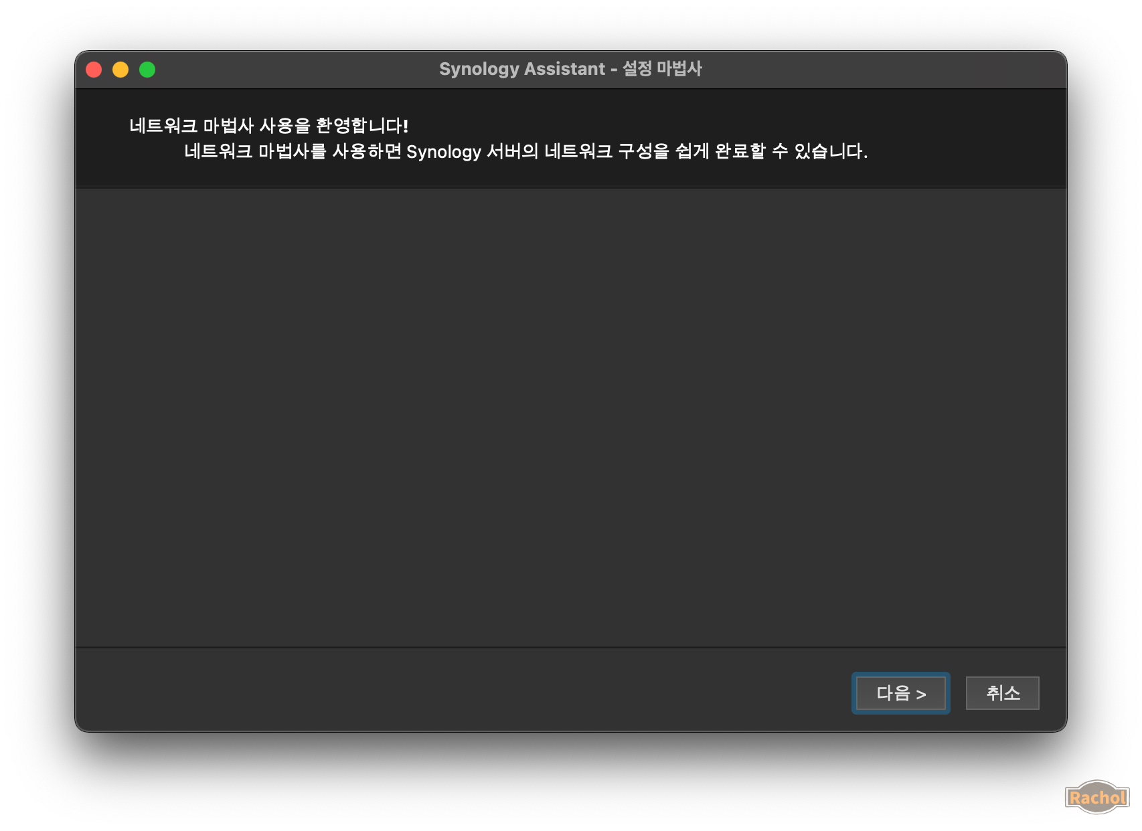
Task: Minimize the window with the yellow button
Action: coord(120,70)
